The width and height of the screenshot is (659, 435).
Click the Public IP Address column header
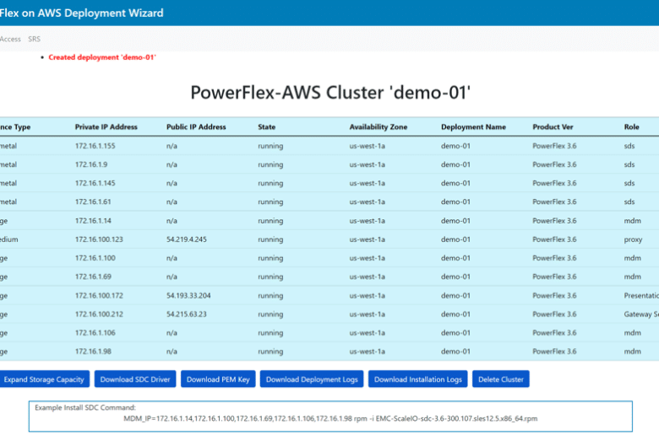(x=196, y=126)
